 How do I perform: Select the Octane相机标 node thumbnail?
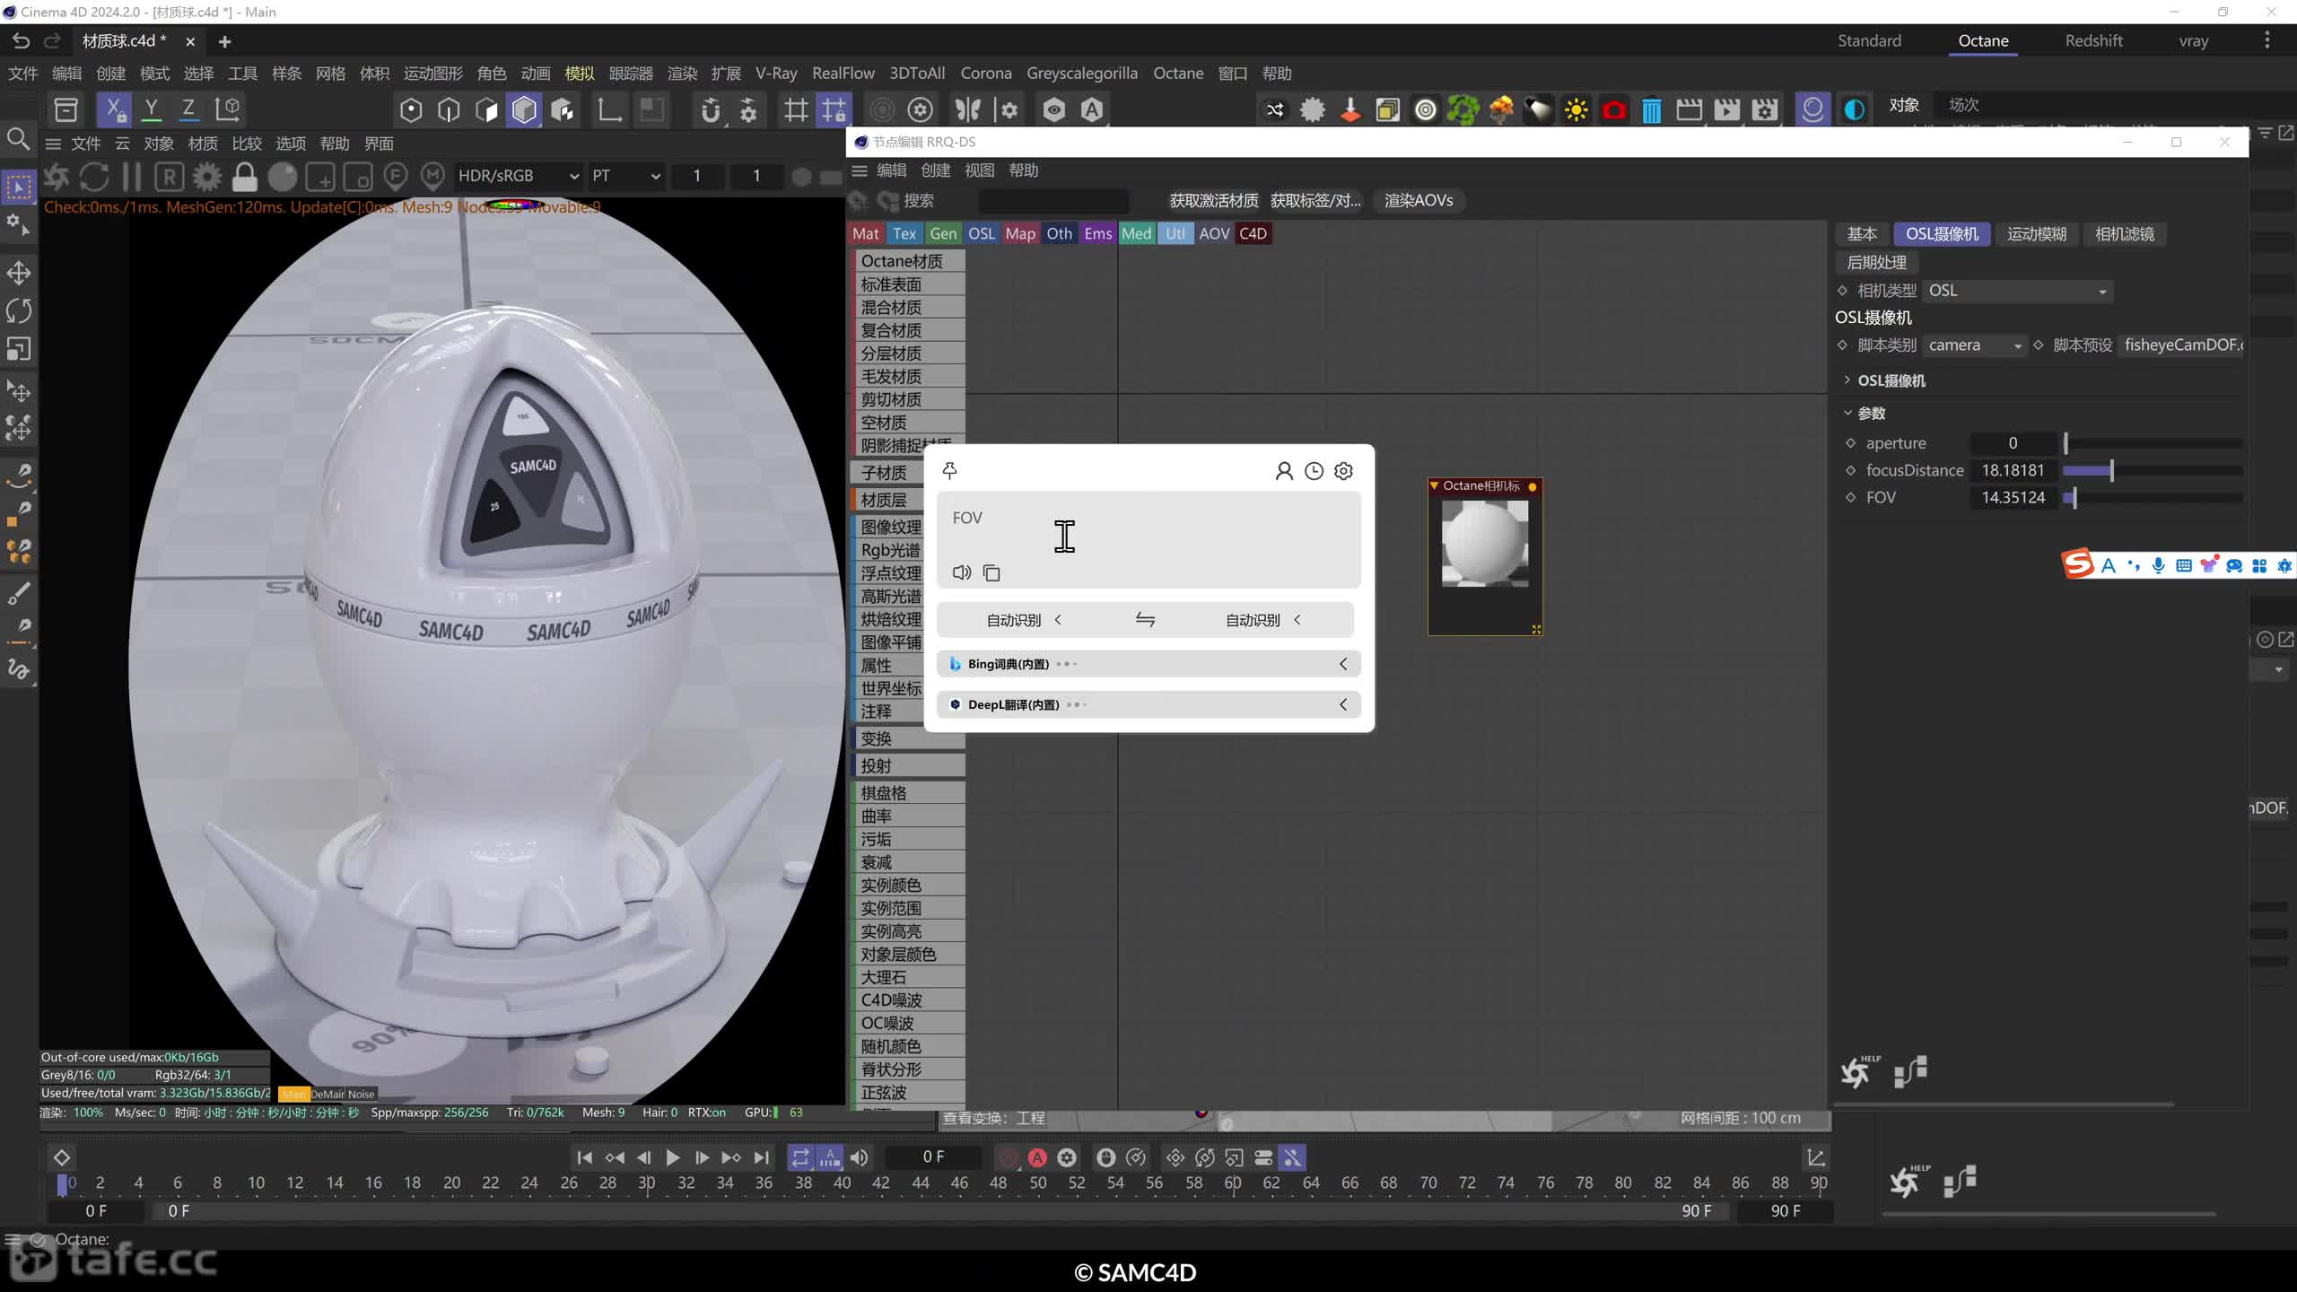point(1485,544)
